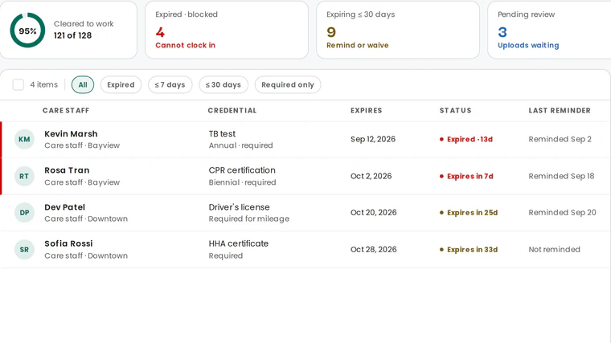Click Remind or waive
The image size is (611, 343).
(x=357, y=45)
